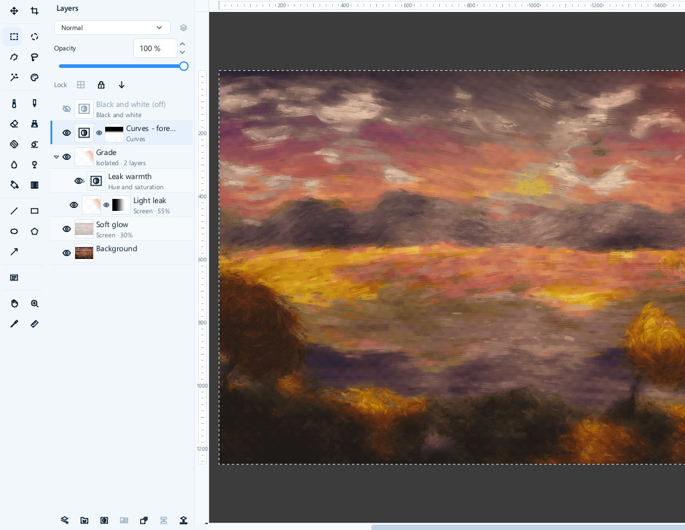Select the Elliptical selection tool
The image size is (685, 530).
pos(34,37)
